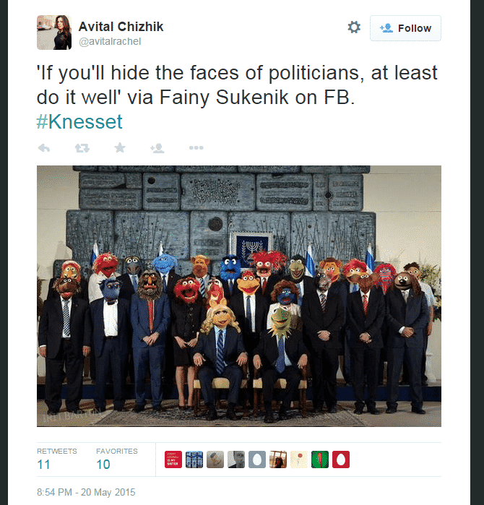
Task: Open the more options ellipsis menu
Action: coord(196,148)
